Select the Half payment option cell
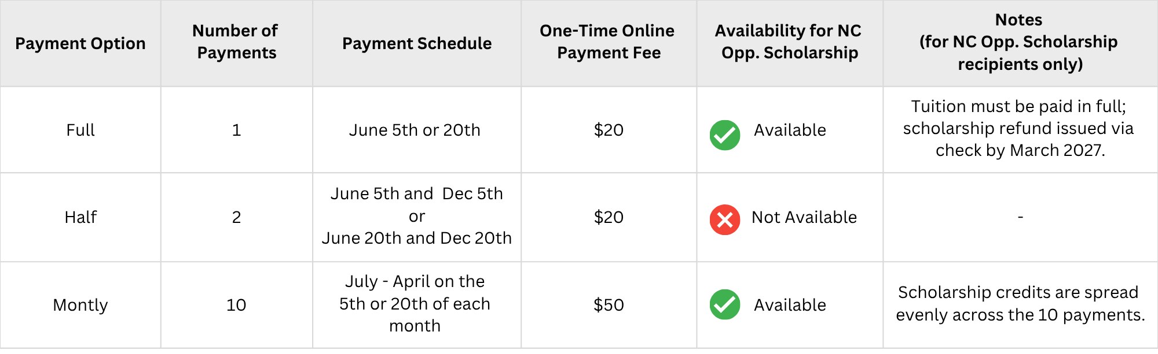 pos(80,217)
